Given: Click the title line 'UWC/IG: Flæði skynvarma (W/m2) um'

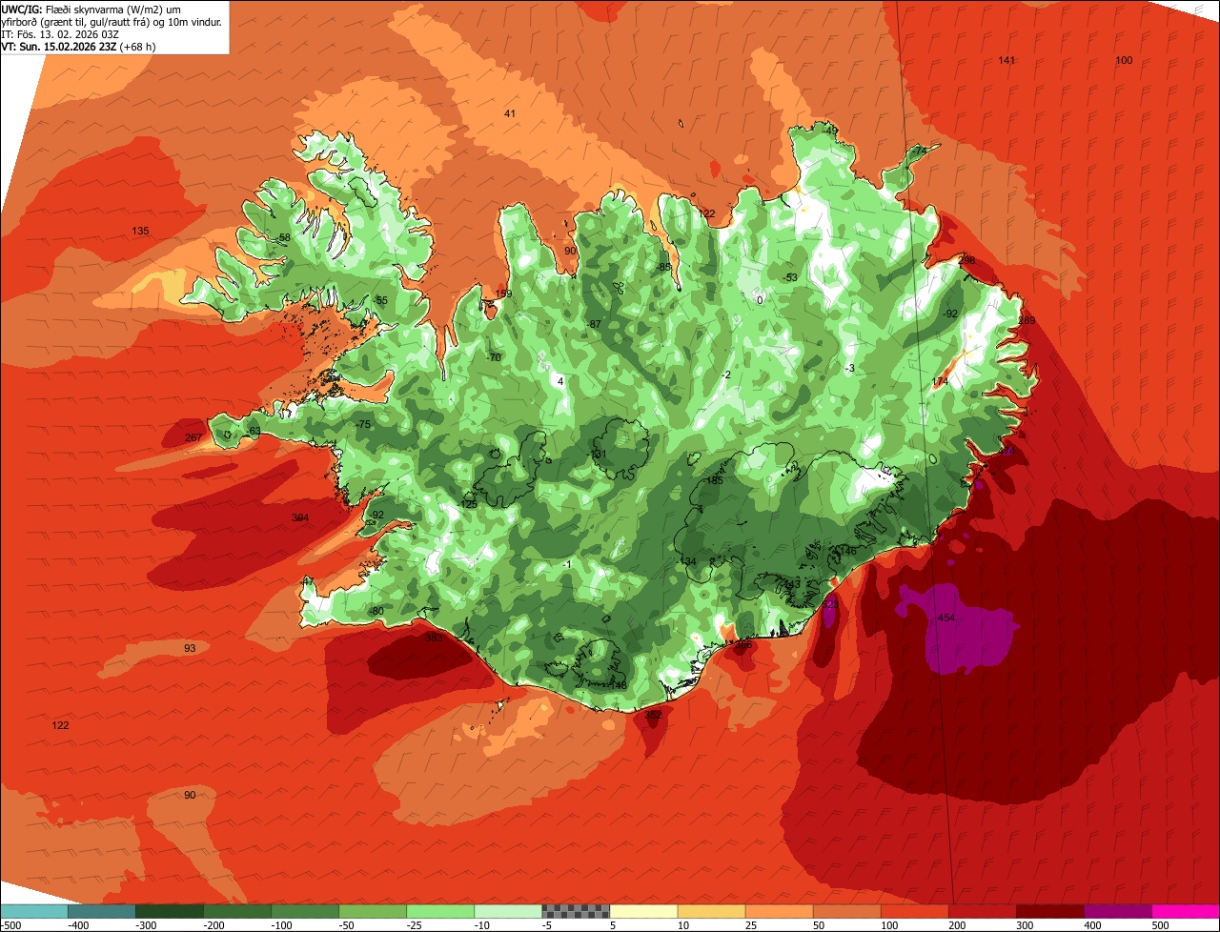Looking at the screenshot, I should click(x=91, y=9).
